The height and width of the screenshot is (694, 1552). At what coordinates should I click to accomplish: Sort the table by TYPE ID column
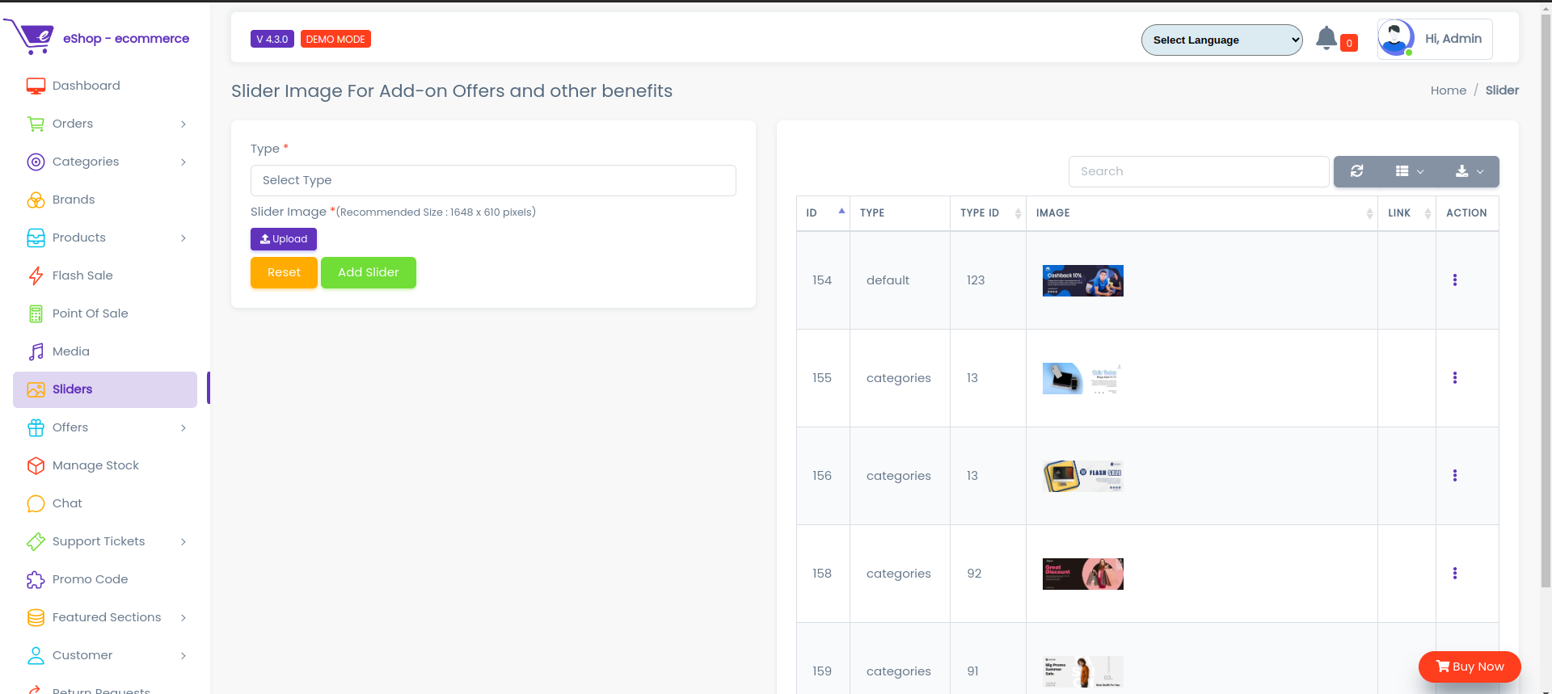coord(988,213)
